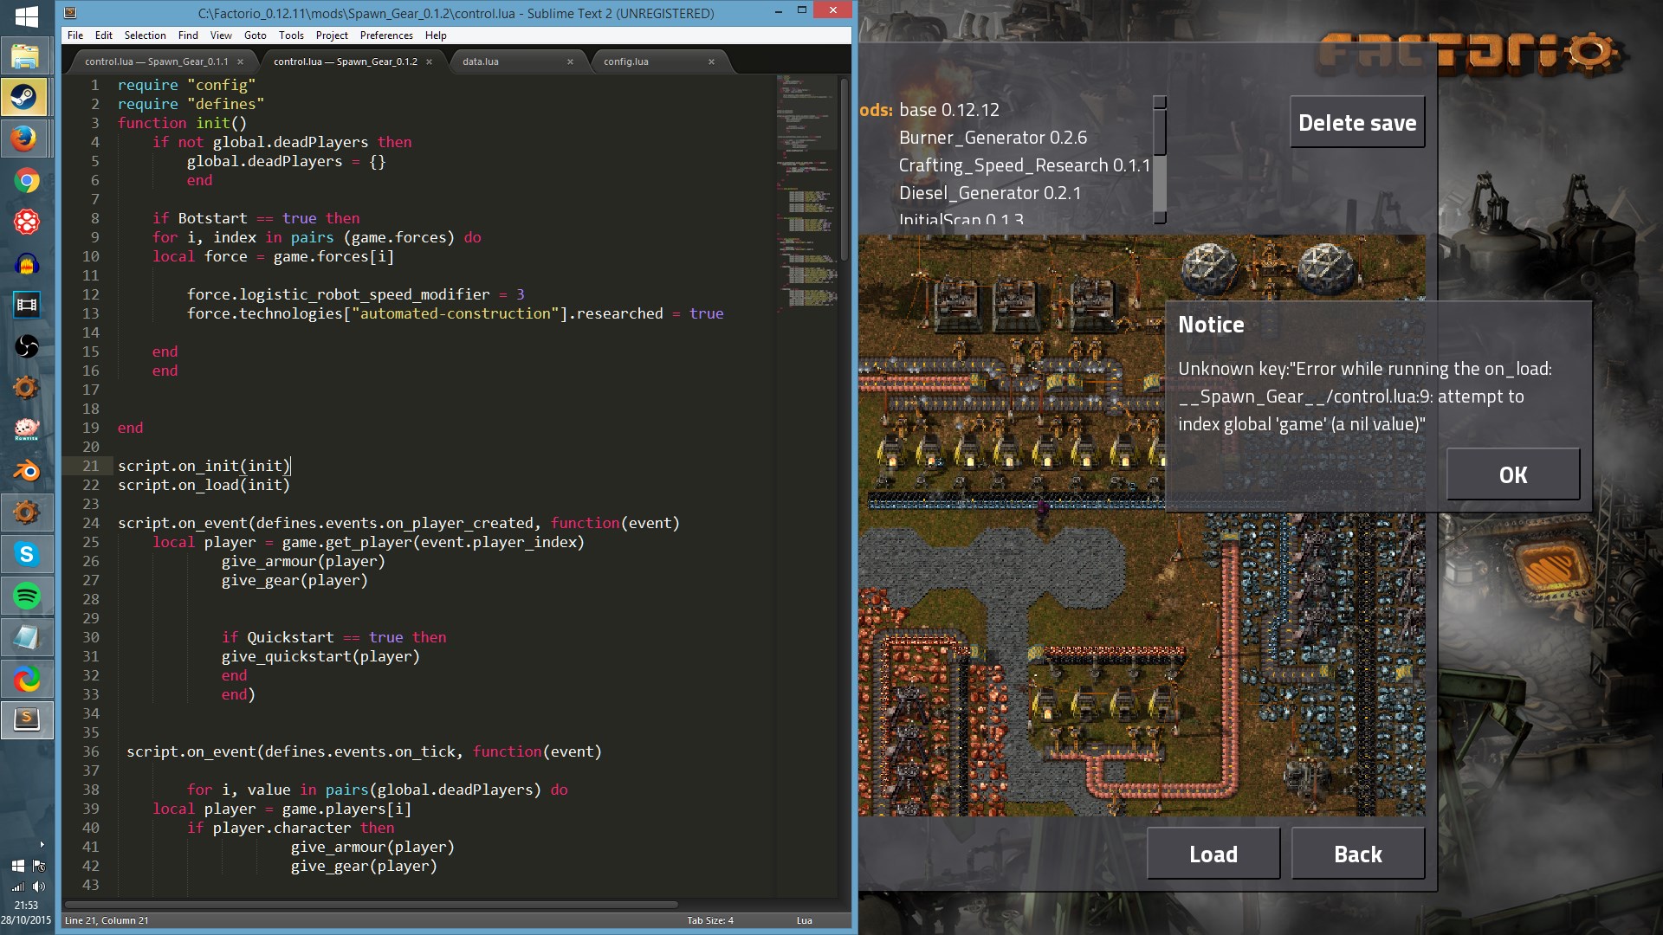This screenshot has height=935, width=1663.
Task: Close the data.lua tab
Action: point(570,61)
